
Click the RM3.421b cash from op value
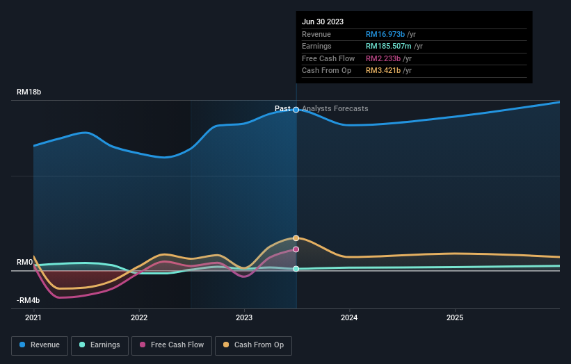click(x=383, y=71)
